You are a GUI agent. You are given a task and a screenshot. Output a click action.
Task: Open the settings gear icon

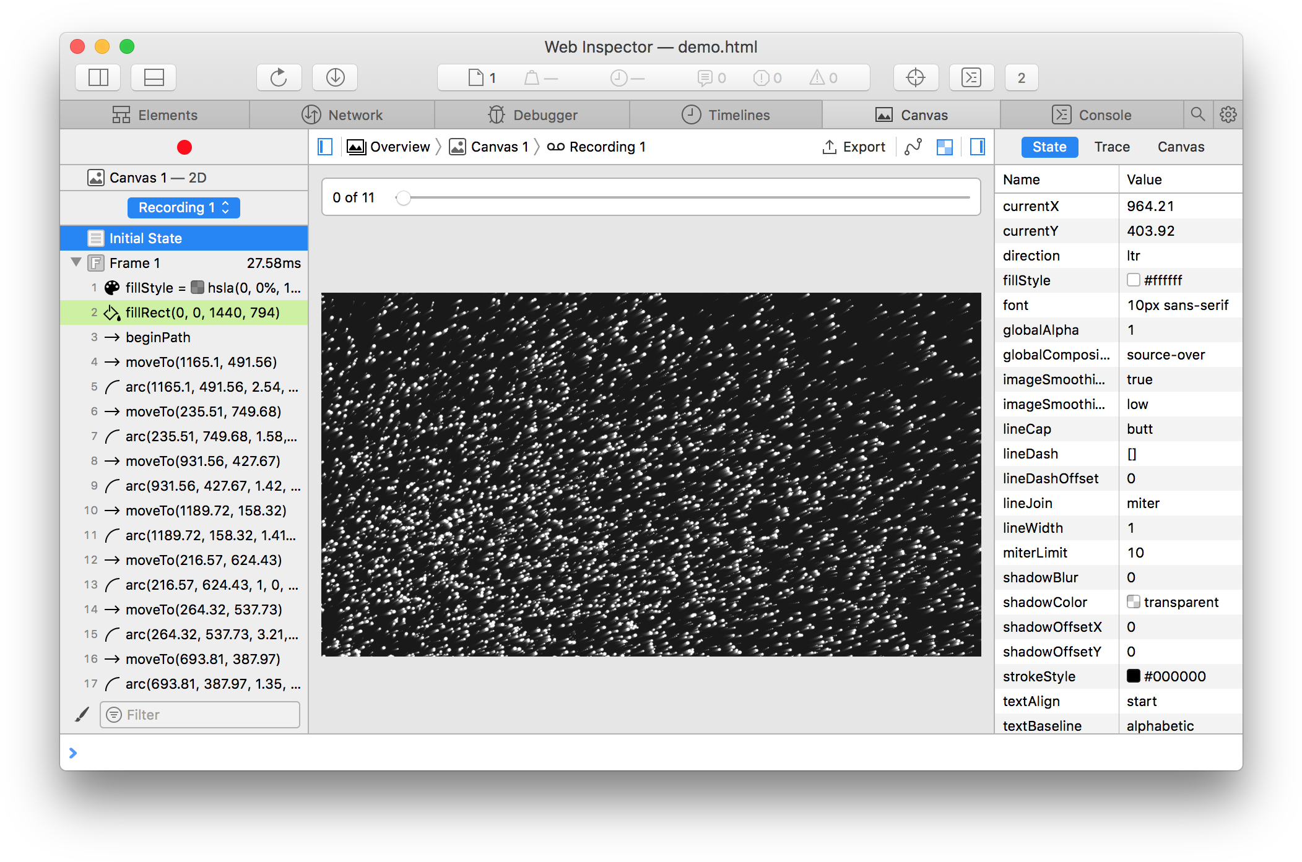1228,114
